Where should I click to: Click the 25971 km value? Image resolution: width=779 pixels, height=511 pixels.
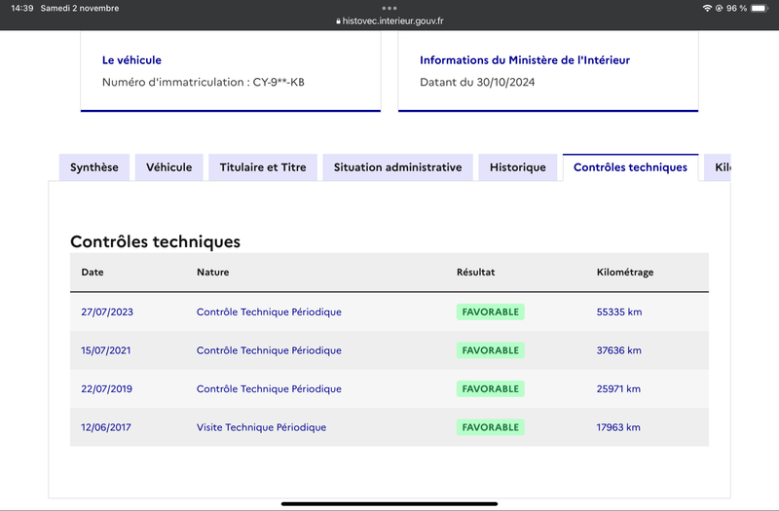[x=618, y=388]
